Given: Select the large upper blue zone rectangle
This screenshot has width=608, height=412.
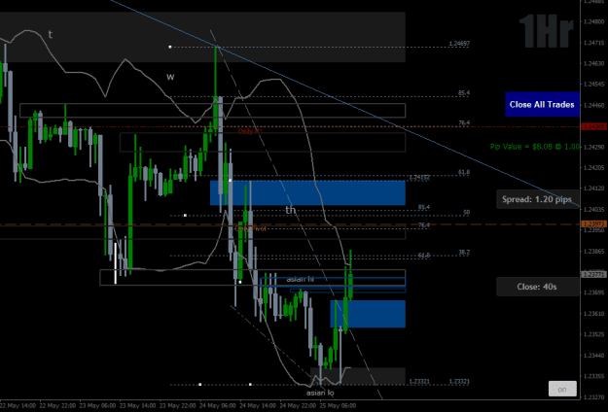Looking at the screenshot, I should point(307,192).
